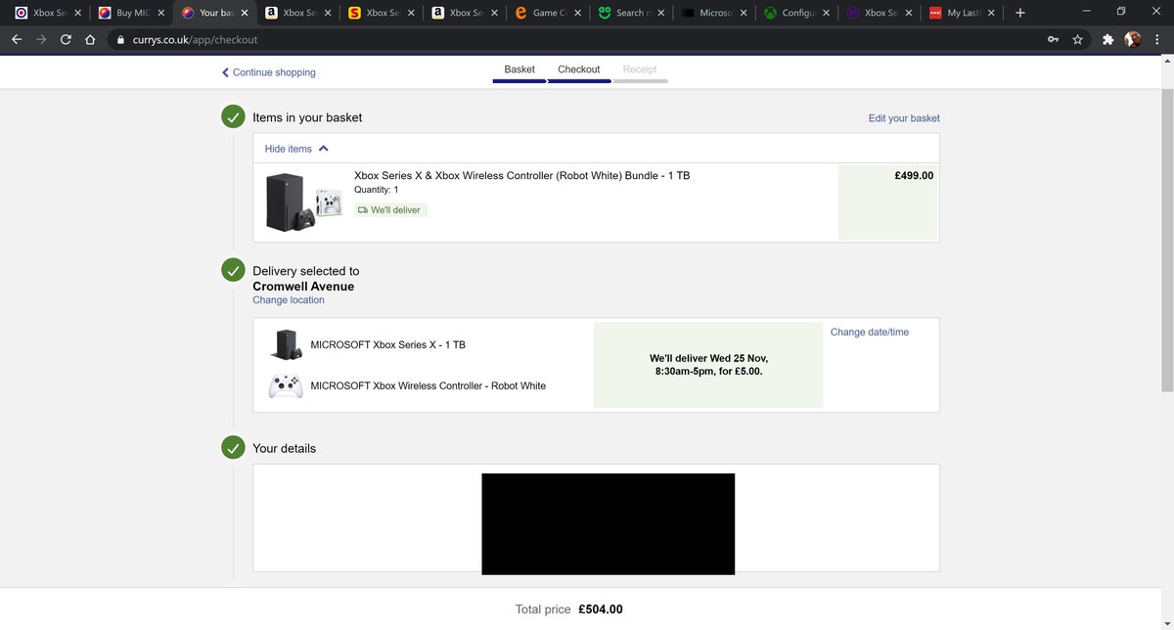Switch to the Configure Xbox tab
The width and height of the screenshot is (1174, 630).
pyautogui.click(x=798, y=13)
